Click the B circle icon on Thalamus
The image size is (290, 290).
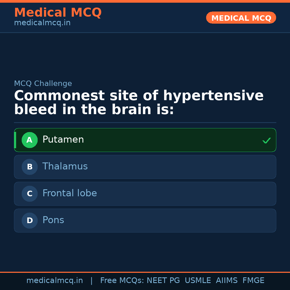(x=30, y=167)
